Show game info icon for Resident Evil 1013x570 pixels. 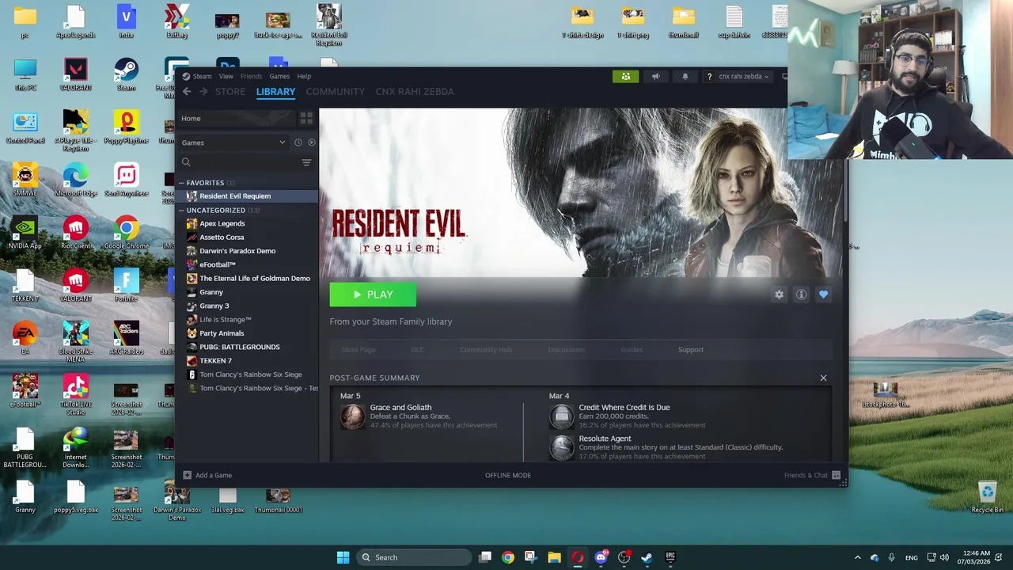click(x=801, y=294)
